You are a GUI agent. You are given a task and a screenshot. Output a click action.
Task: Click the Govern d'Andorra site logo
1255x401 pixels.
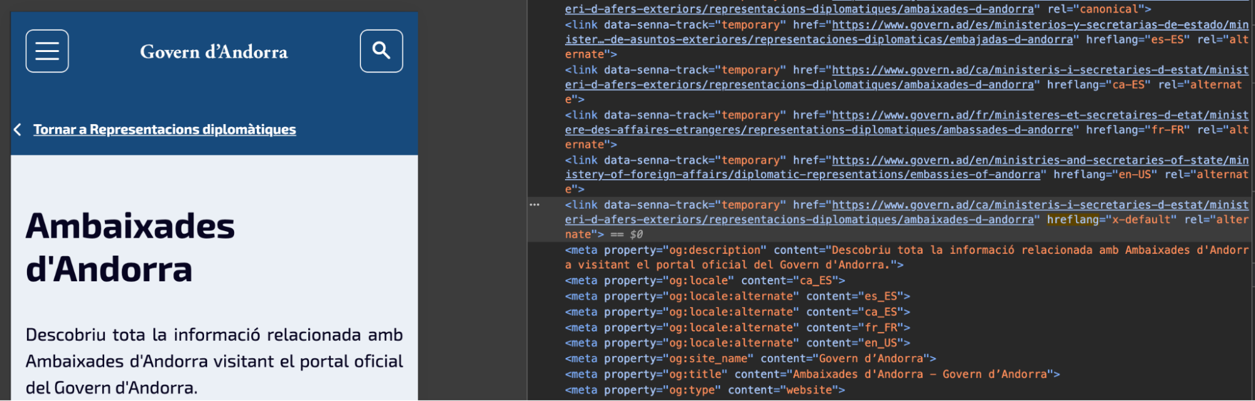(214, 51)
